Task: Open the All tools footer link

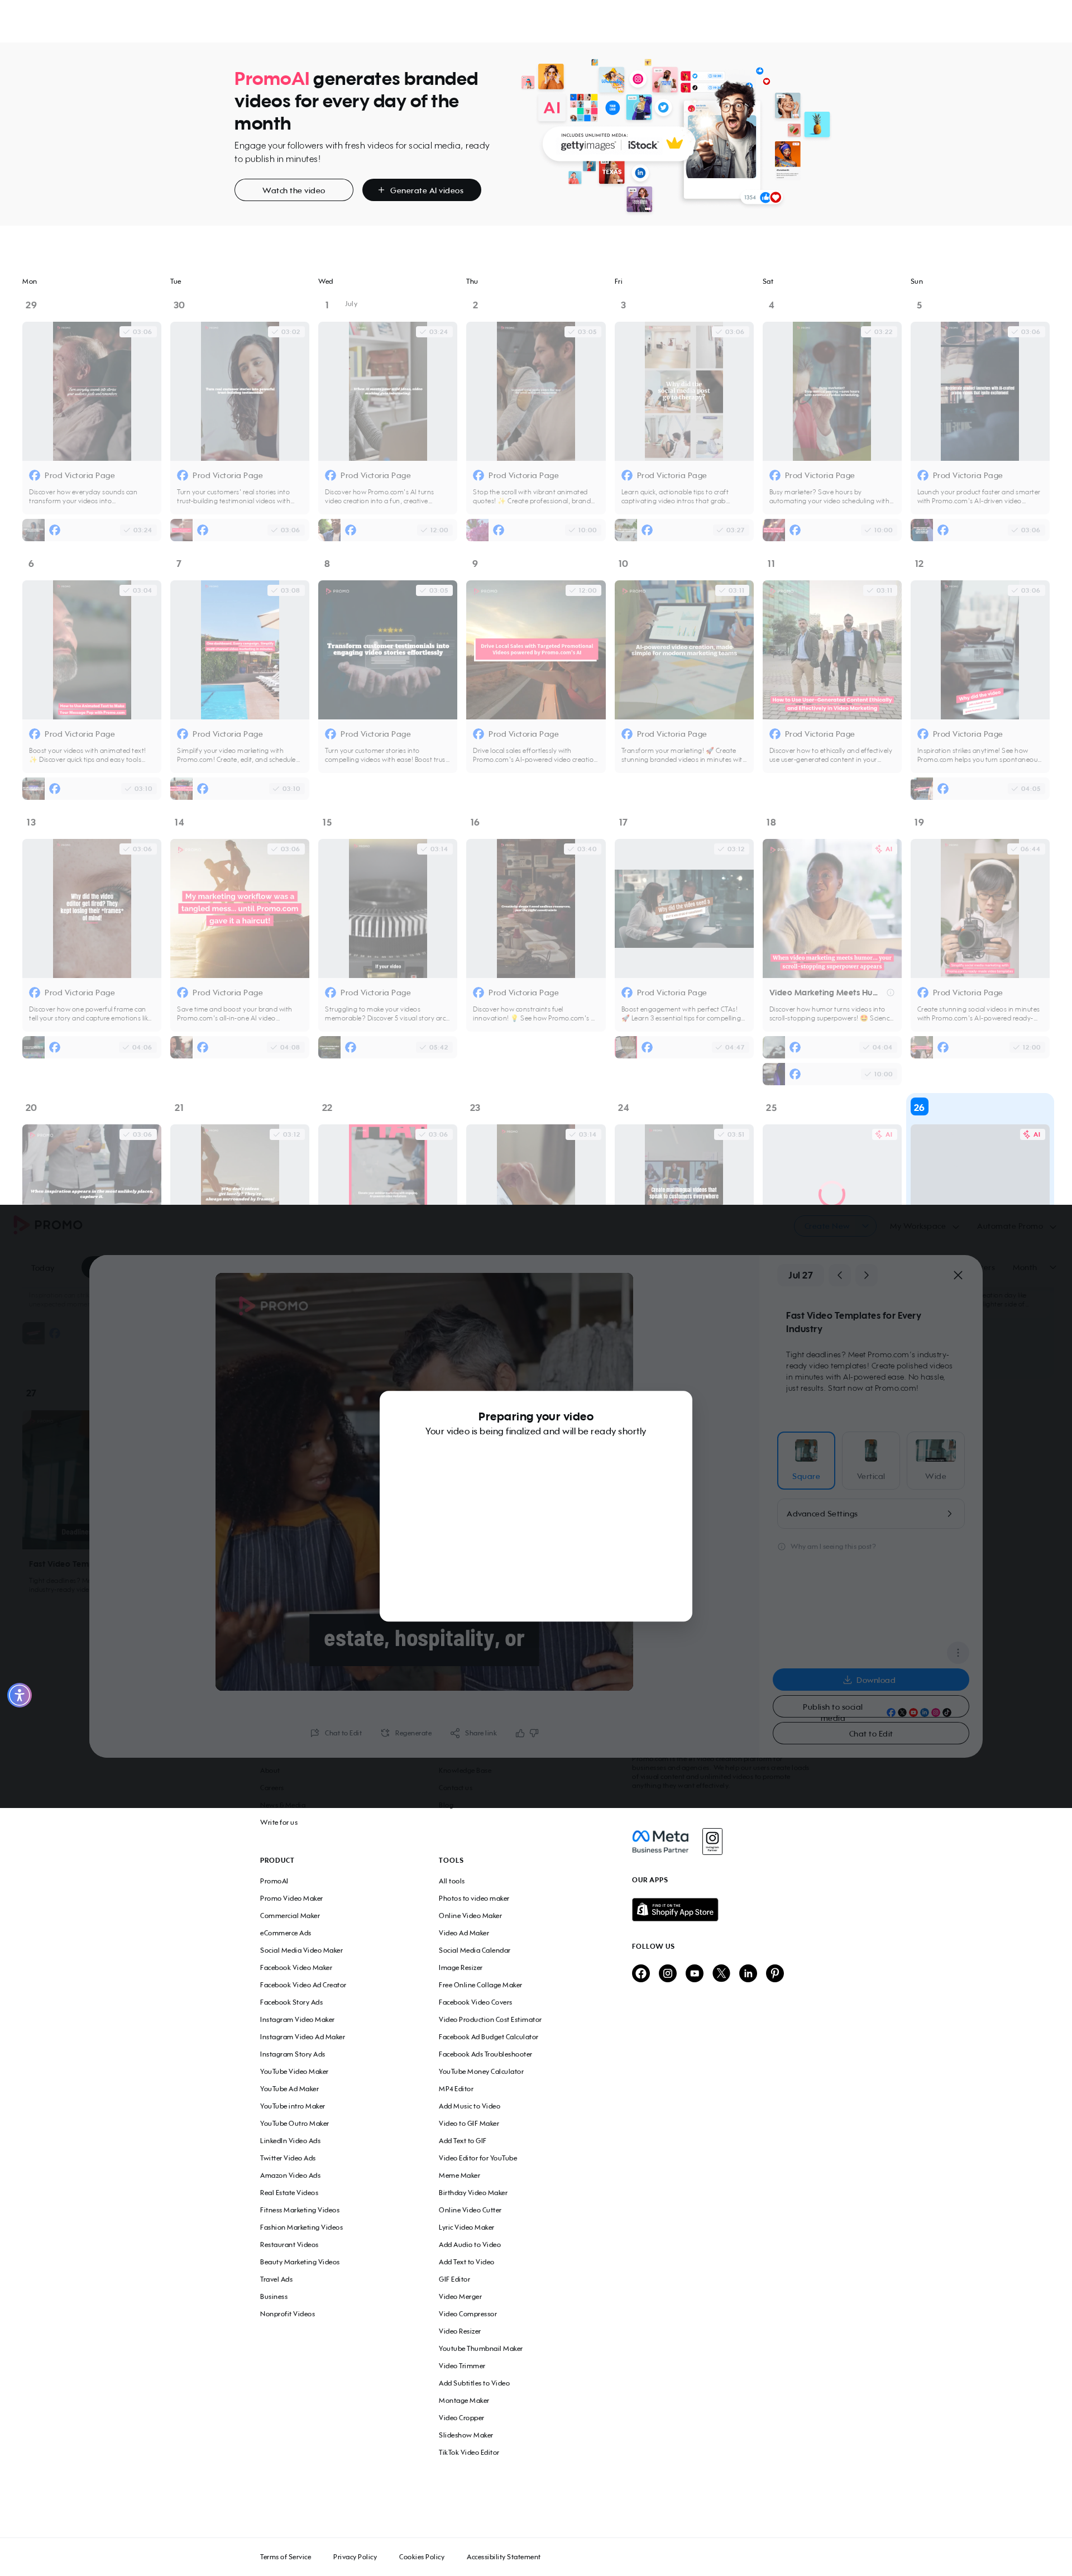Action: pyautogui.click(x=451, y=1881)
